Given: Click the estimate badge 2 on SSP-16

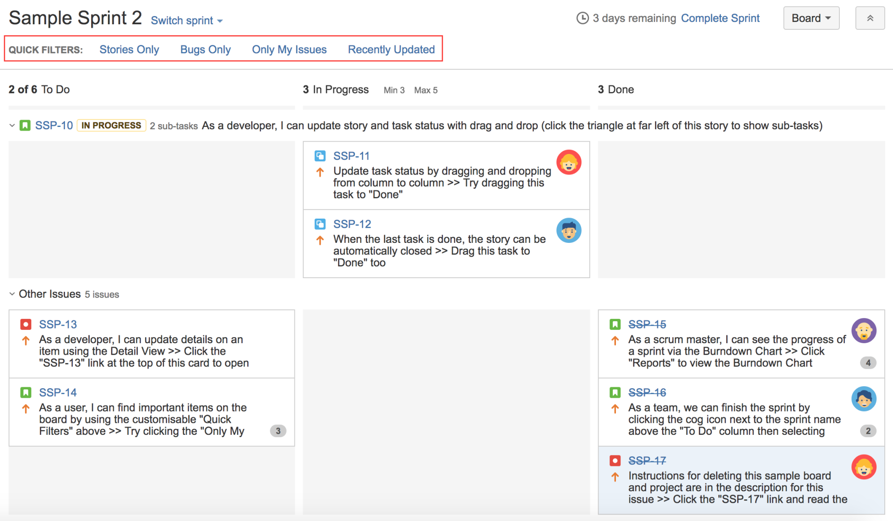Looking at the screenshot, I should pos(868,431).
